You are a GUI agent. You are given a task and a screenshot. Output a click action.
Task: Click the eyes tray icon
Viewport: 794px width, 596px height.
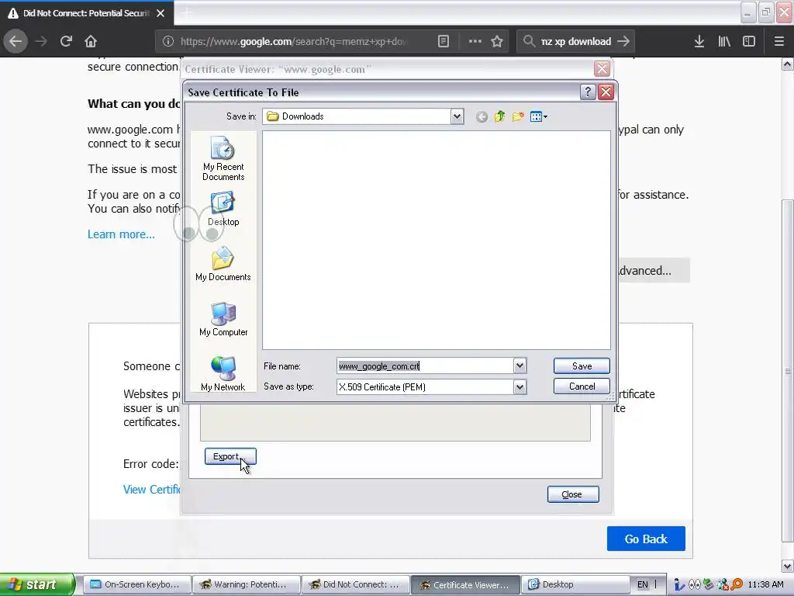point(695,584)
